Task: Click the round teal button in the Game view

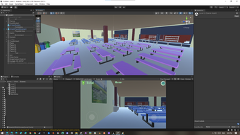Action: coord(163,83)
